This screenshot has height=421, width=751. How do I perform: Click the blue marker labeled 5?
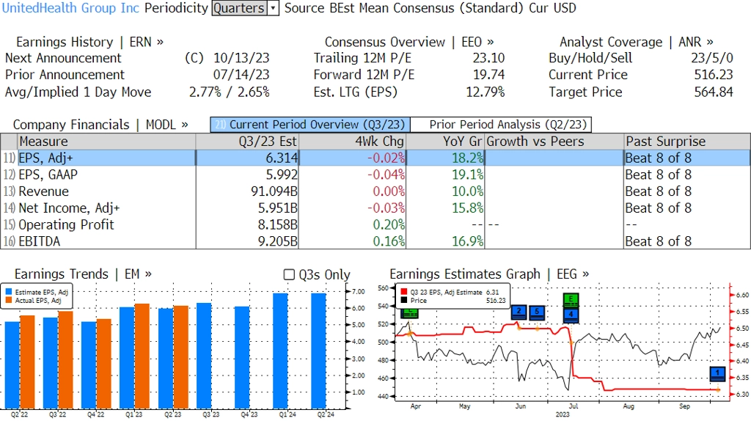537,312
